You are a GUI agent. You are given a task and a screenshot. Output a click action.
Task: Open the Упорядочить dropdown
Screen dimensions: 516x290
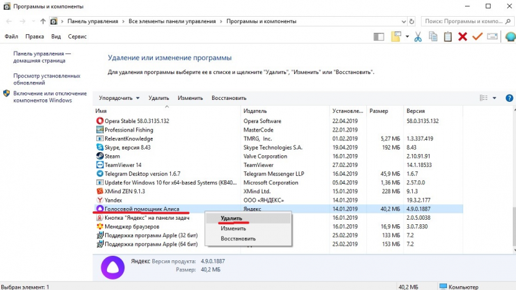pos(119,98)
